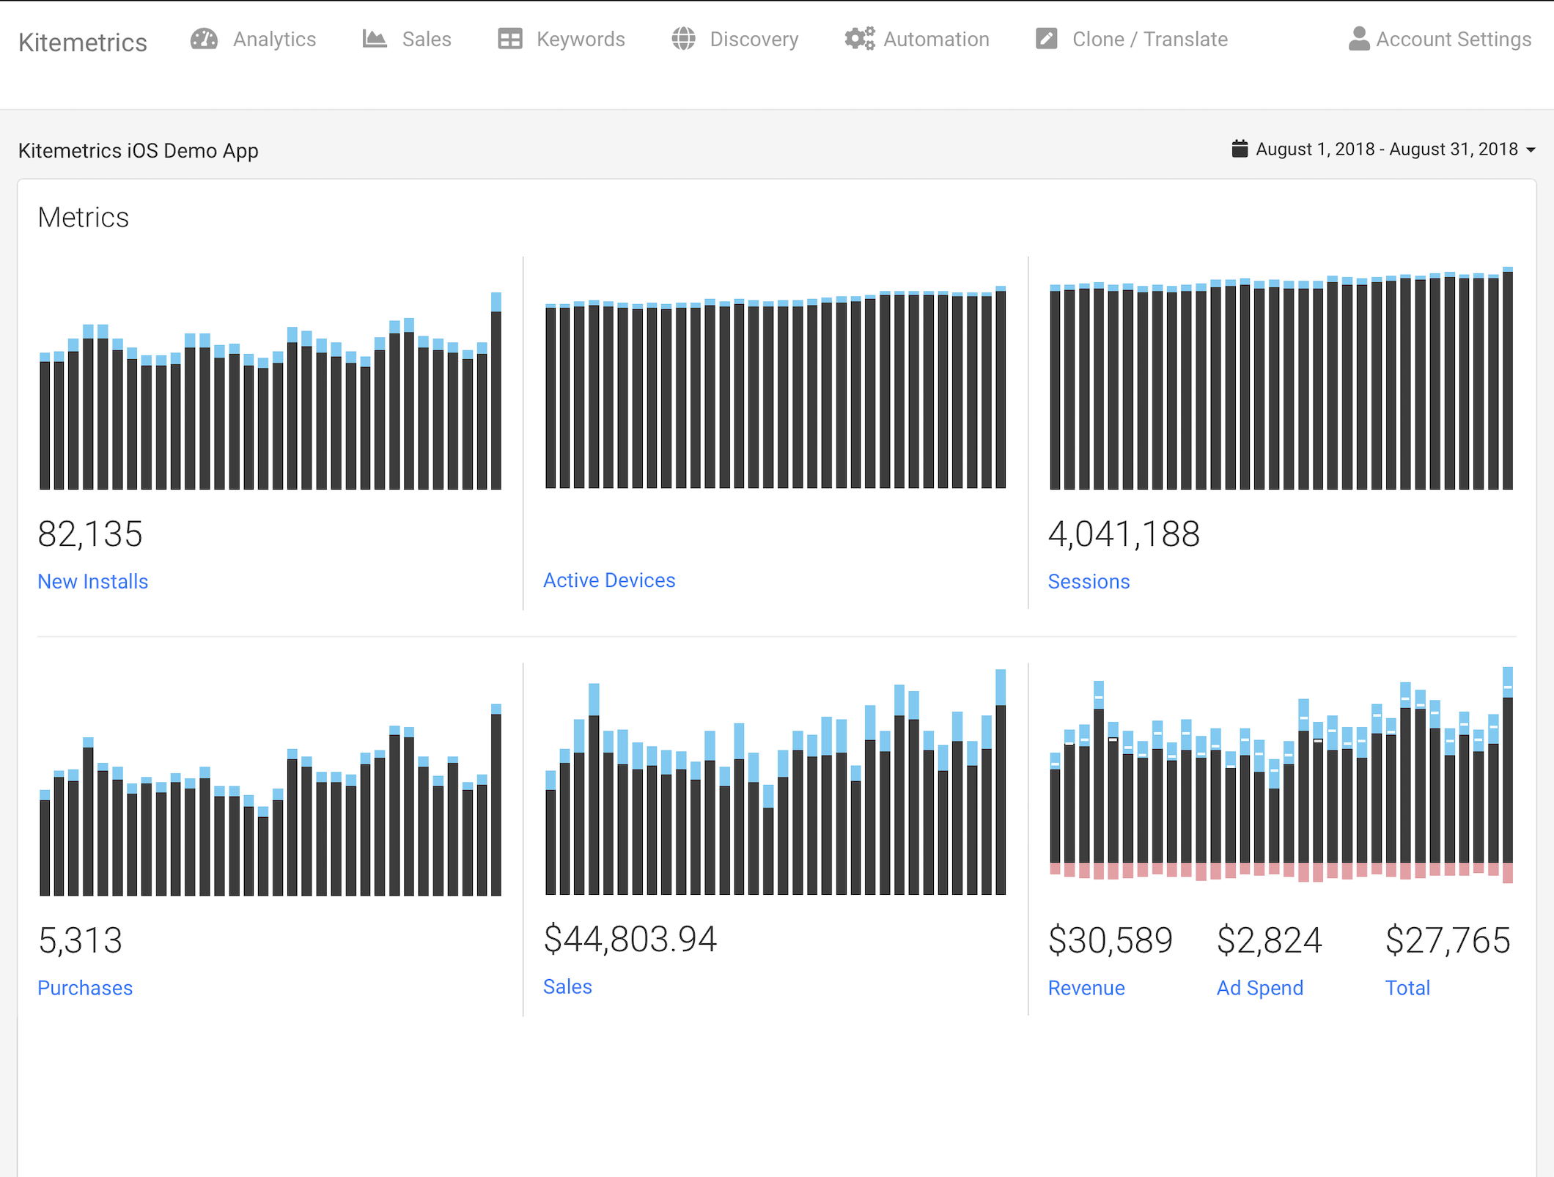Viewport: 1554px width, 1177px height.
Task: Open the New Installs report
Action: (x=93, y=581)
